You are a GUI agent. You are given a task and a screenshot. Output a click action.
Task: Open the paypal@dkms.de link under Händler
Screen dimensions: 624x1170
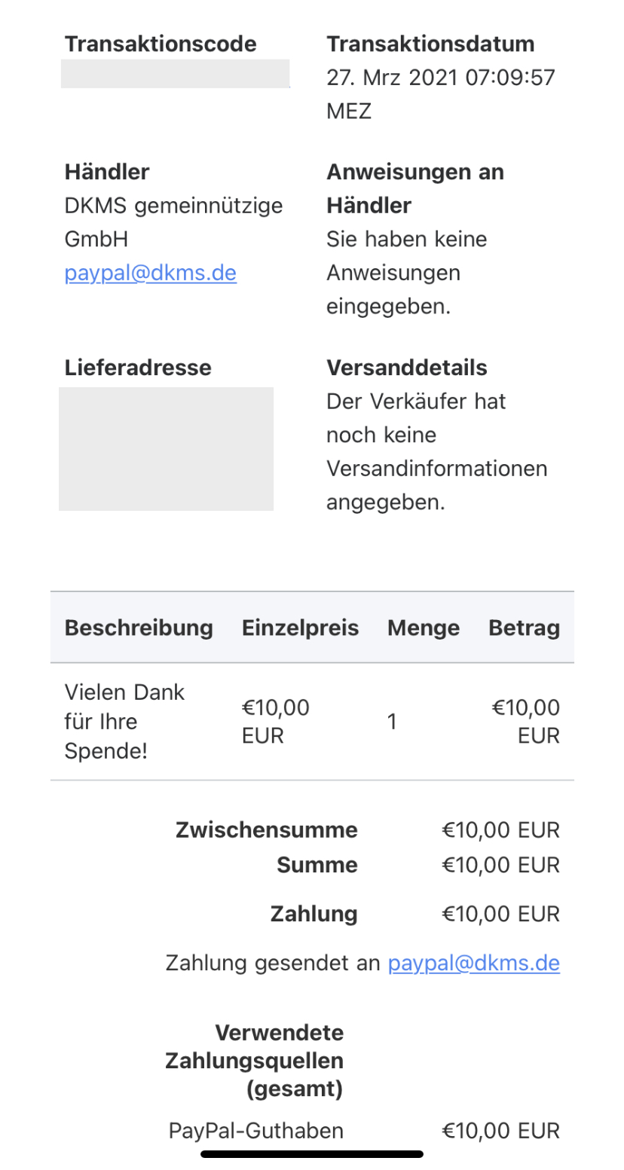150,273
